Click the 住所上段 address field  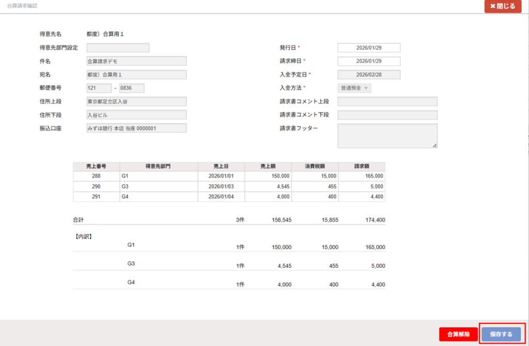136,102
